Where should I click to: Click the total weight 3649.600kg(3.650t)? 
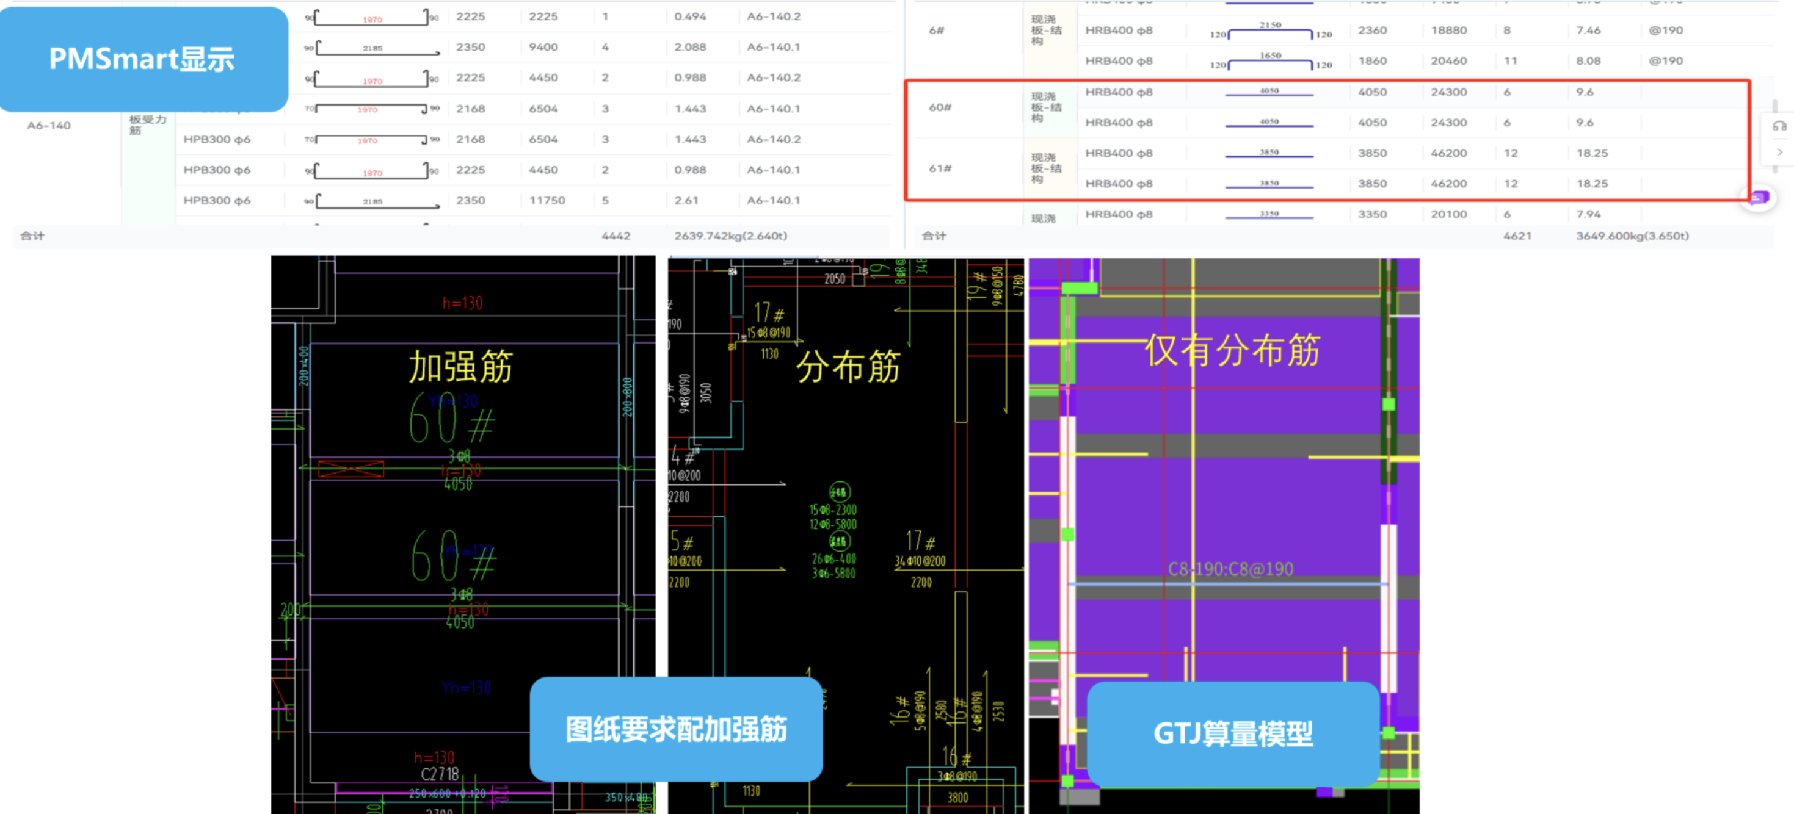(x=1632, y=237)
